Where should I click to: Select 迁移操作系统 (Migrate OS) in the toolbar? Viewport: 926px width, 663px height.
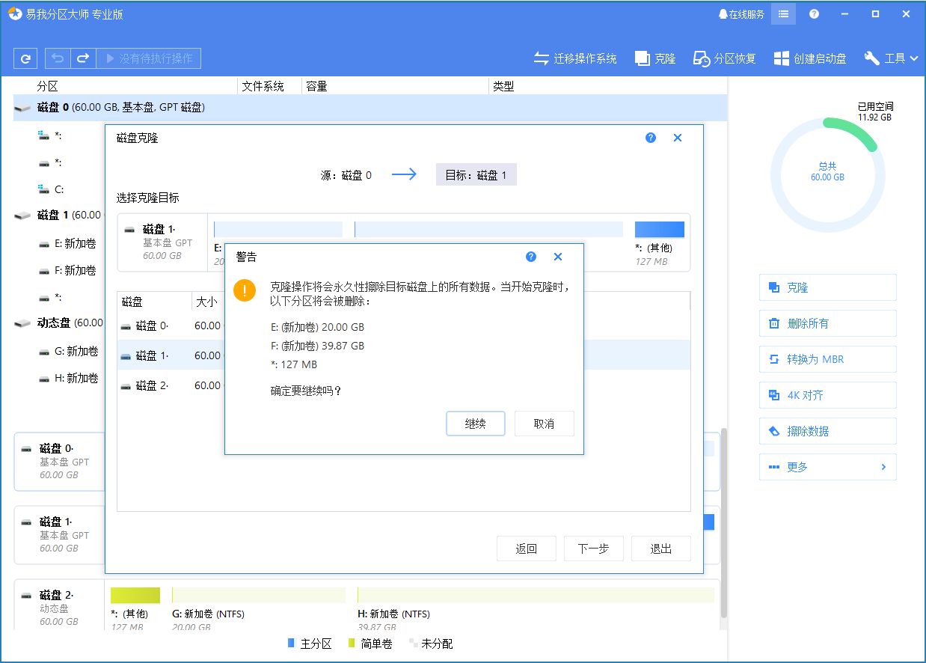point(576,58)
